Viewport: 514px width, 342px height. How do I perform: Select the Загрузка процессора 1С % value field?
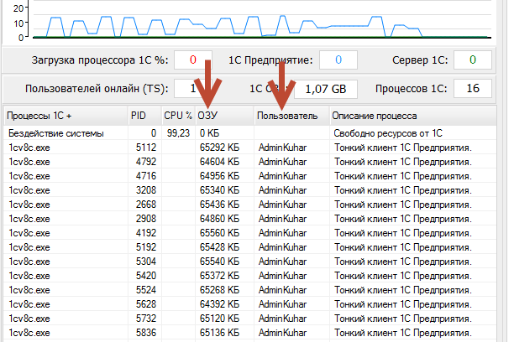pyautogui.click(x=194, y=60)
